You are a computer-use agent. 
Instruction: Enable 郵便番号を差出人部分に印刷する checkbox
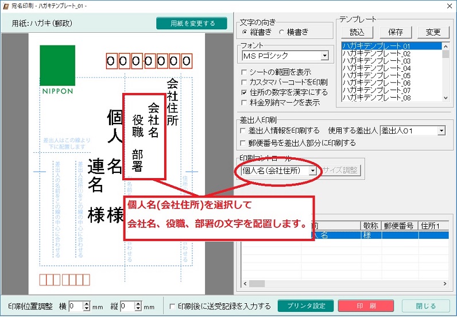(x=245, y=142)
